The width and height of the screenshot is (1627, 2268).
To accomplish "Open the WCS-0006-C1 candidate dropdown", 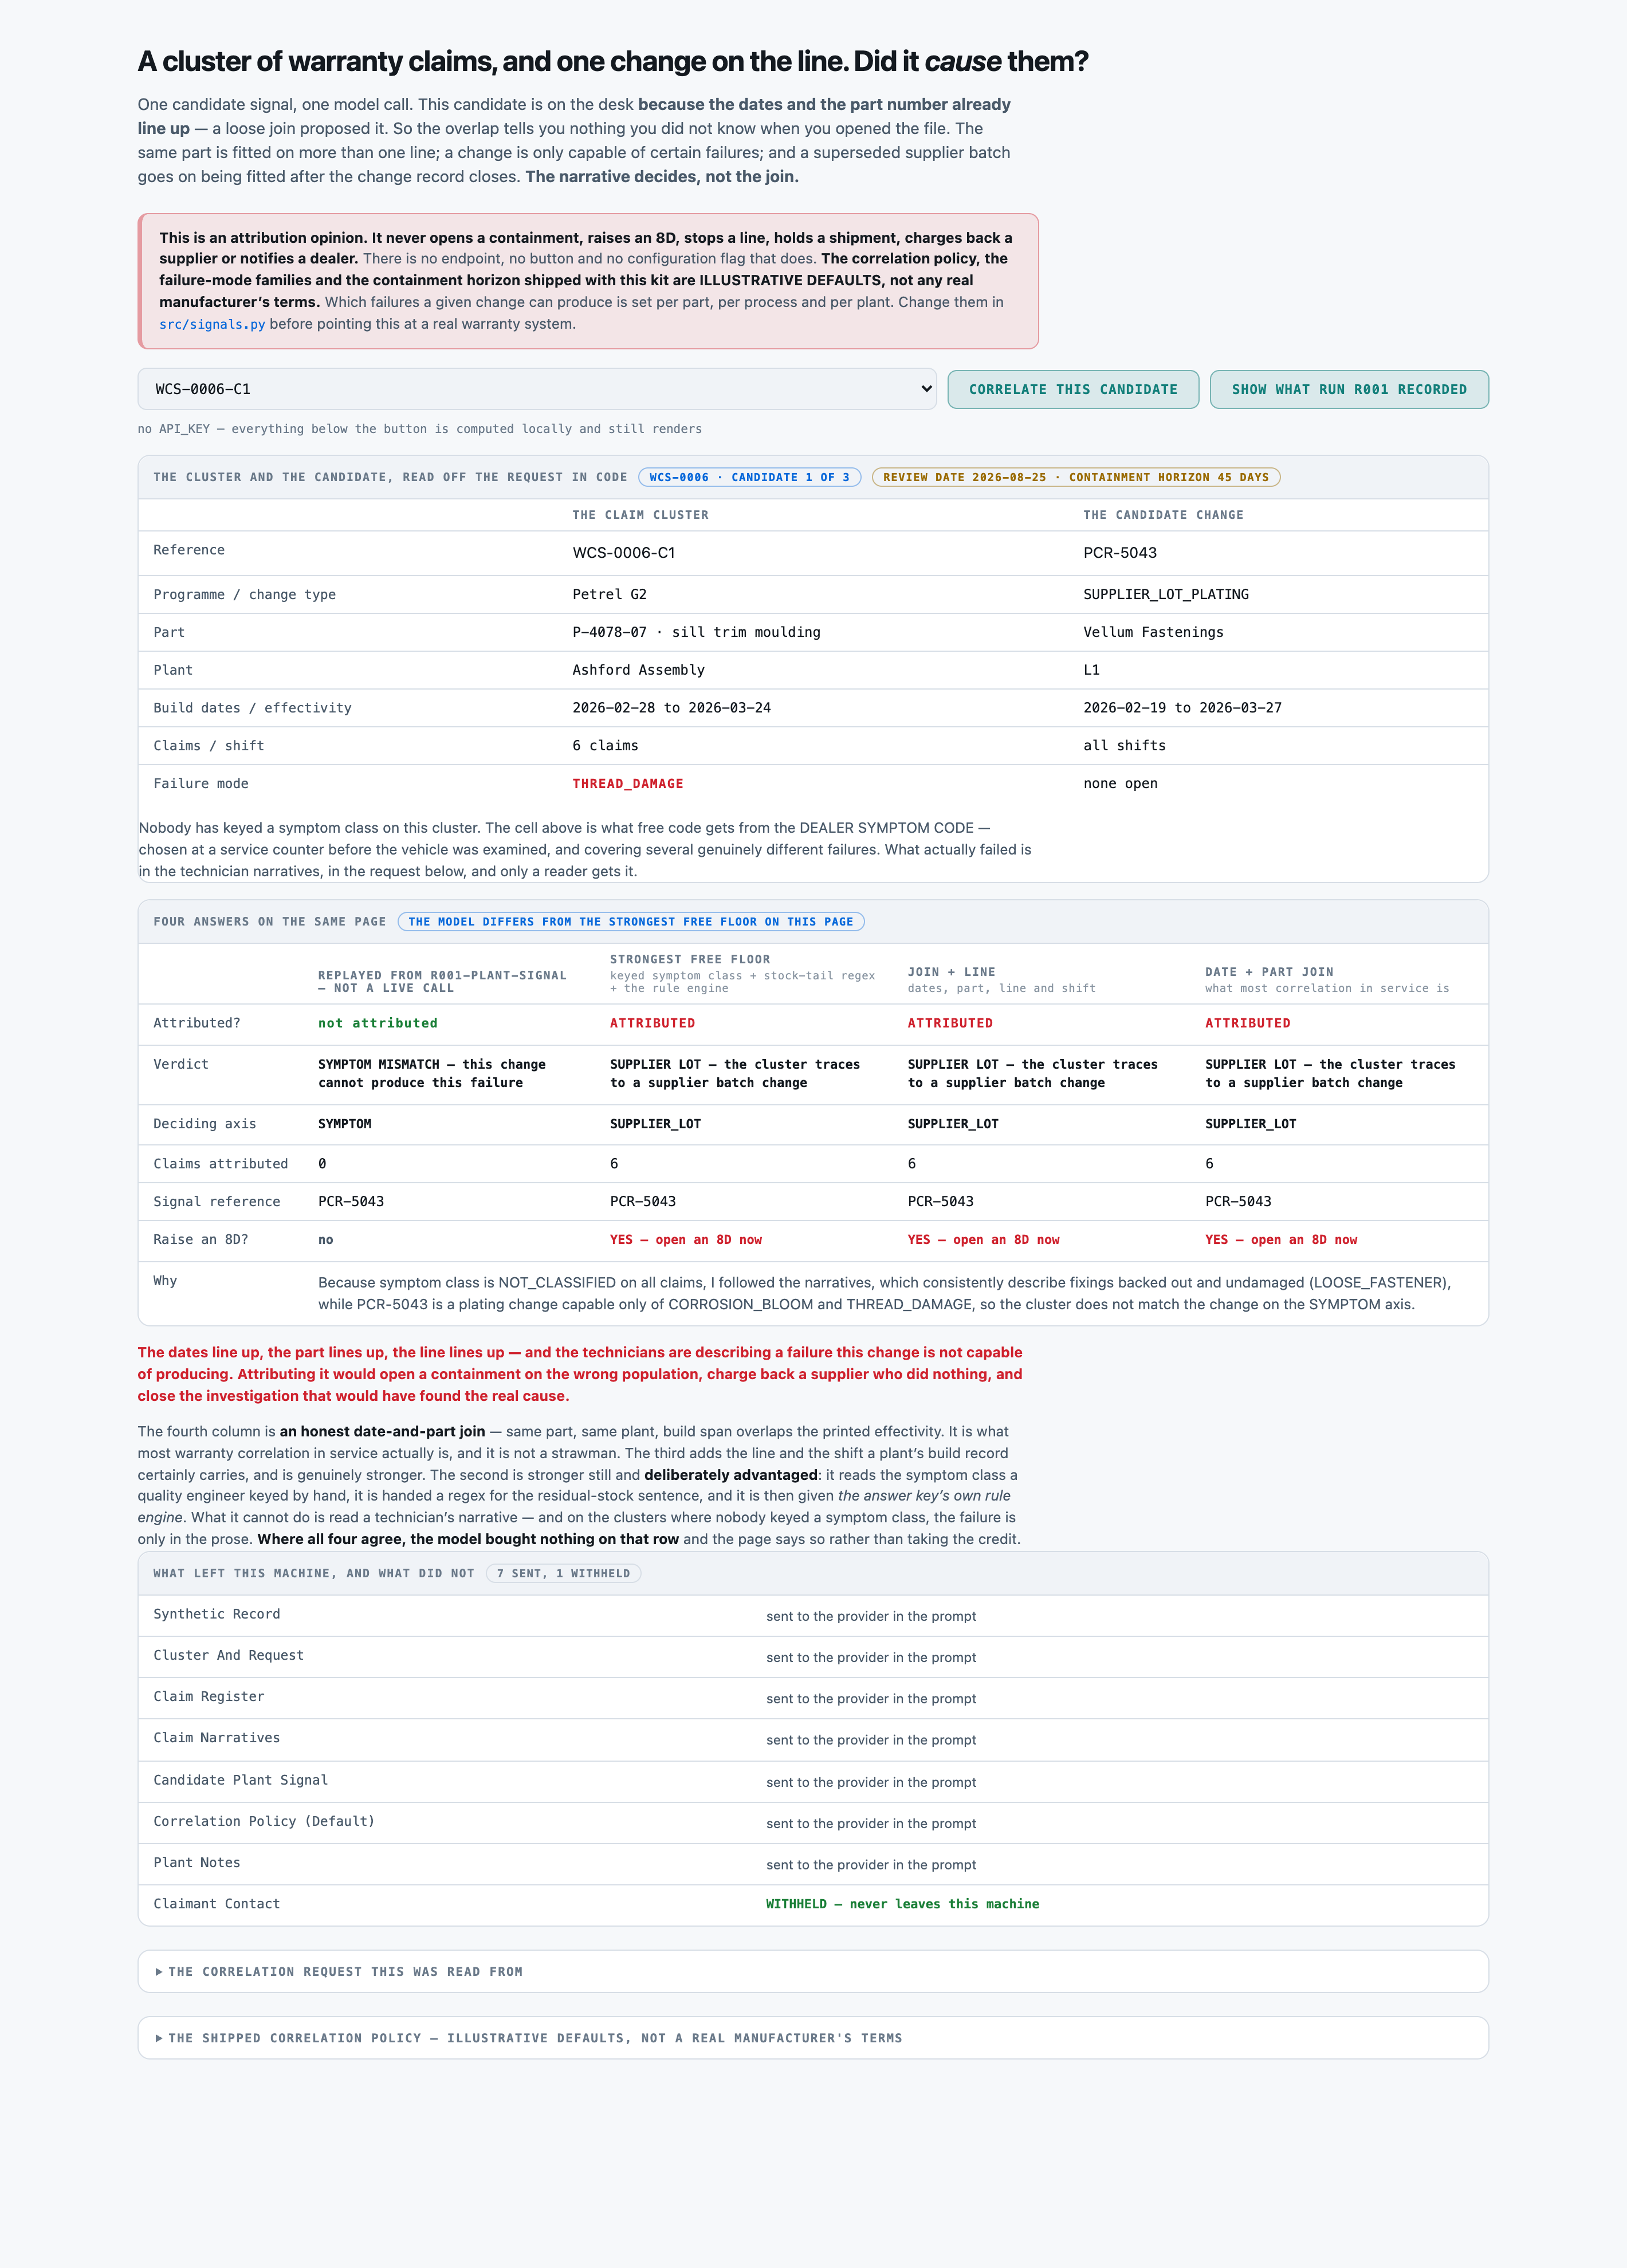I will pyautogui.click(x=537, y=389).
